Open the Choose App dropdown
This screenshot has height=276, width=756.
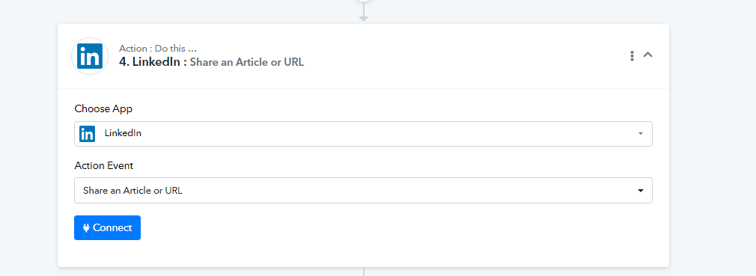363,133
